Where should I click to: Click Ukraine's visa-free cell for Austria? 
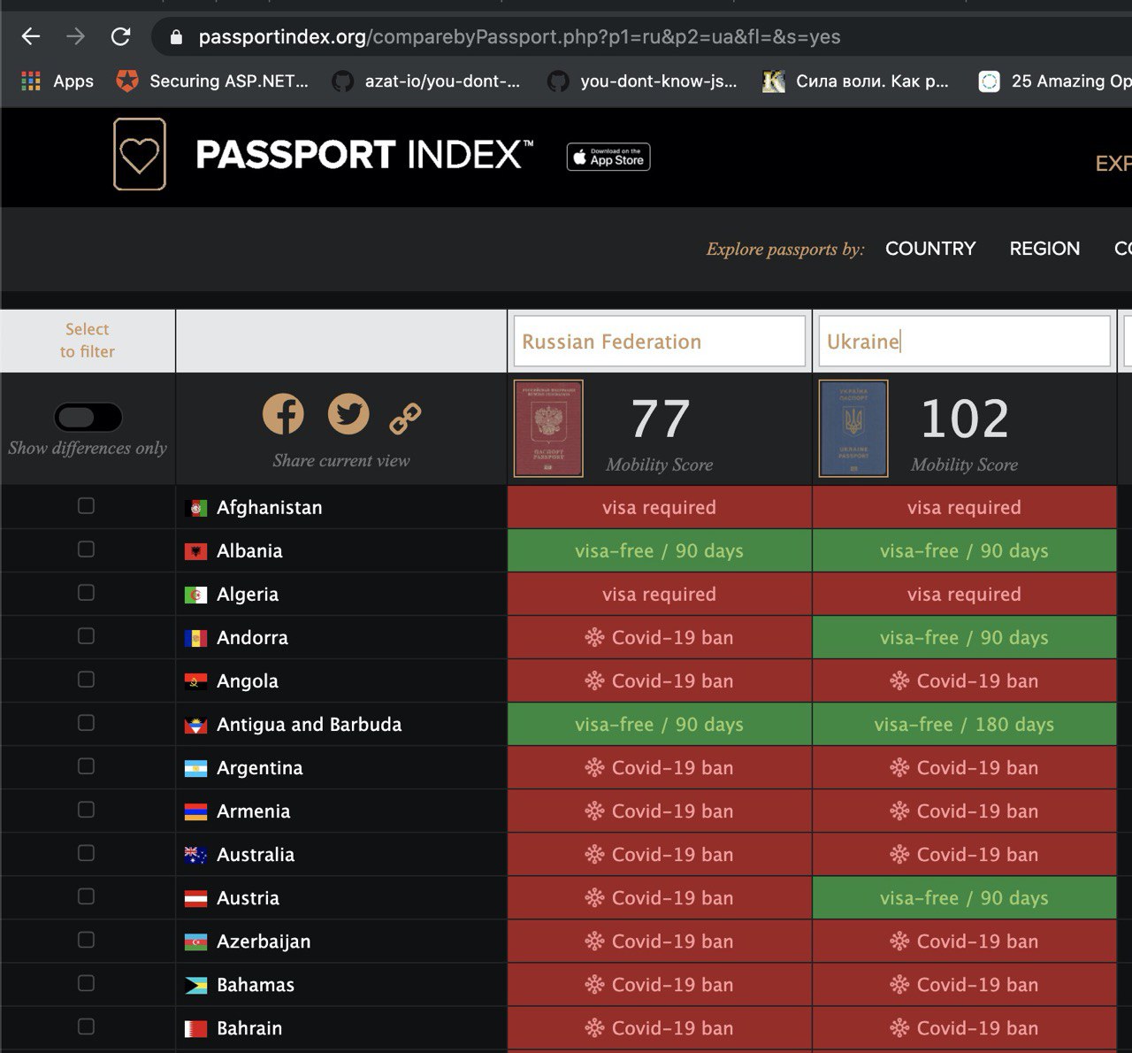(964, 898)
